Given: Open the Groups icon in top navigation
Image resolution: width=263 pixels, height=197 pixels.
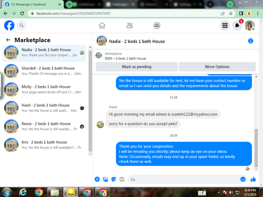Looking at the screenshot, I should [x=157, y=26].
